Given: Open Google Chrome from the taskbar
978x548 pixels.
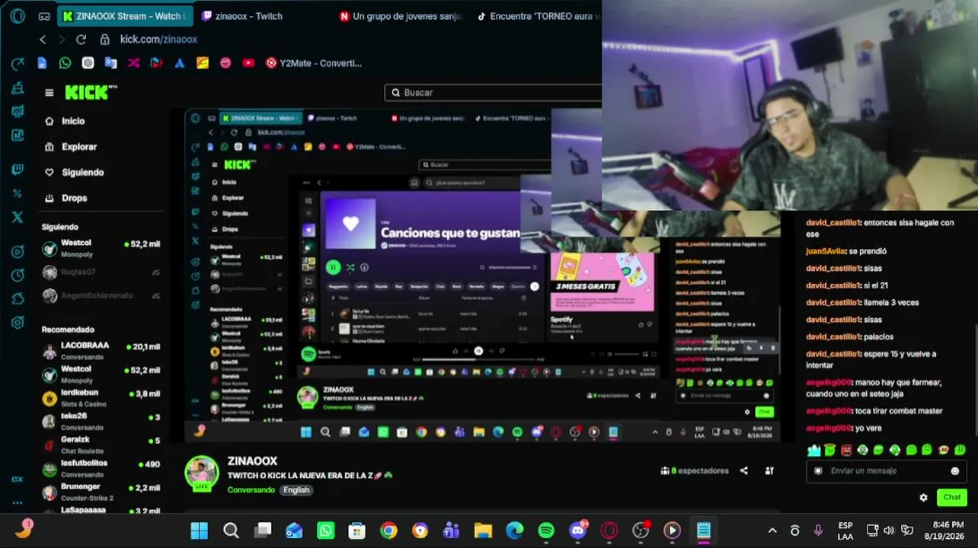Looking at the screenshot, I should 388,530.
